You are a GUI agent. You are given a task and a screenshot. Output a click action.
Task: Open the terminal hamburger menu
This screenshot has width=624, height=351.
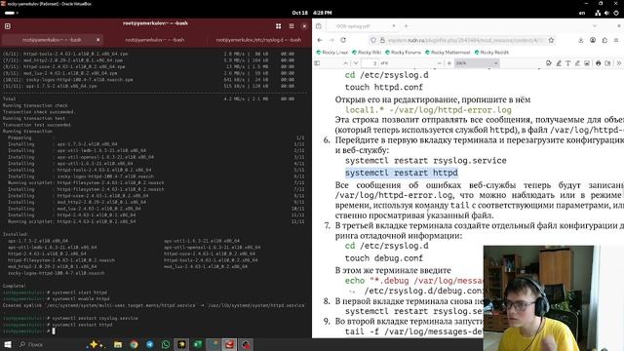click(x=292, y=26)
